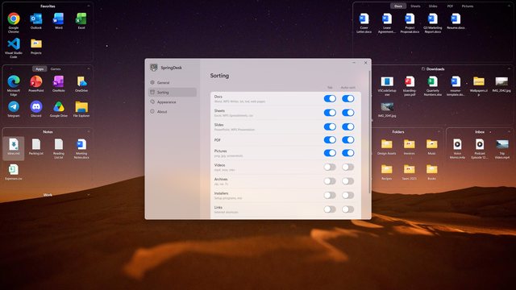Select the Apps tab in left panel
Viewport: 516px width, 290px height.
coord(40,69)
